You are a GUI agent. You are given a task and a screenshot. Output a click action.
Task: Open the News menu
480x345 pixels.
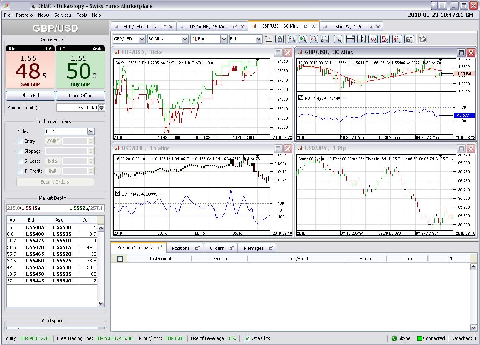(x=43, y=15)
